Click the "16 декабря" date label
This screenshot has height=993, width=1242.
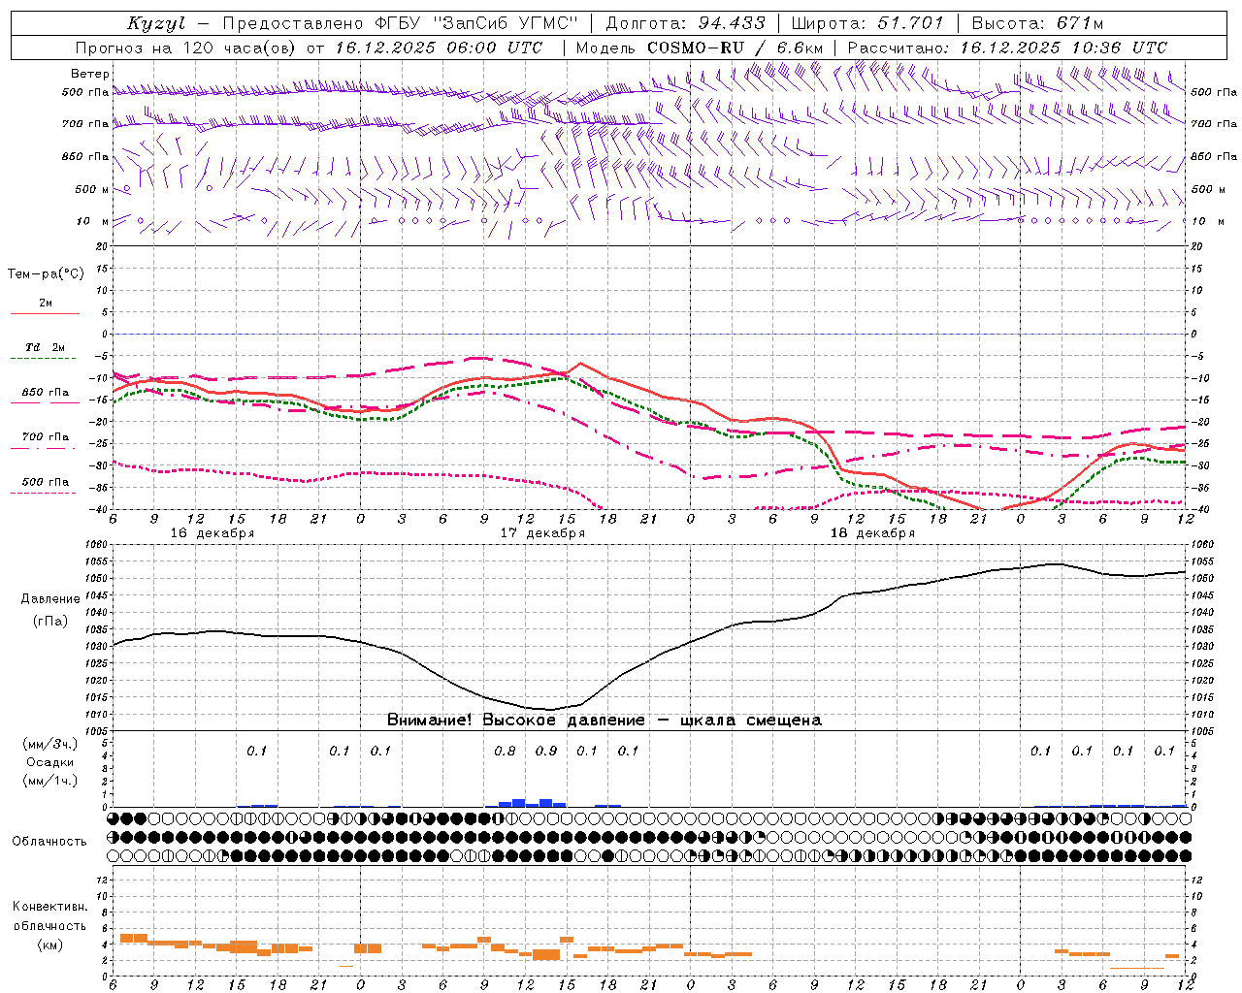[x=212, y=533]
